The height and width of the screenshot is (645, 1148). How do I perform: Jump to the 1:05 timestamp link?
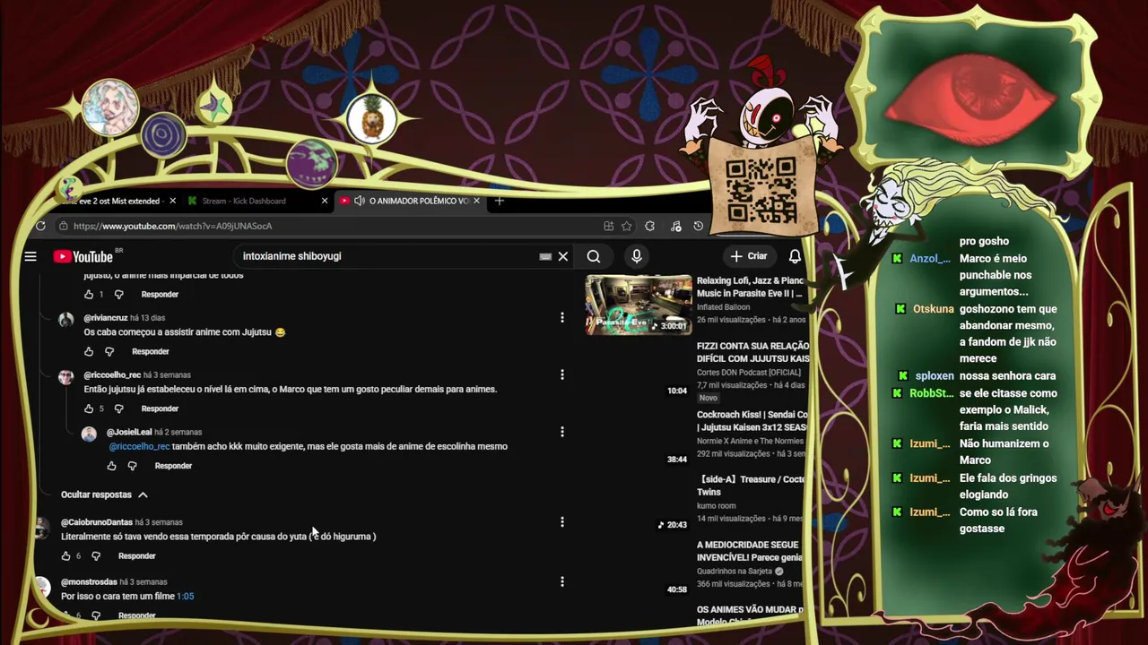point(186,596)
